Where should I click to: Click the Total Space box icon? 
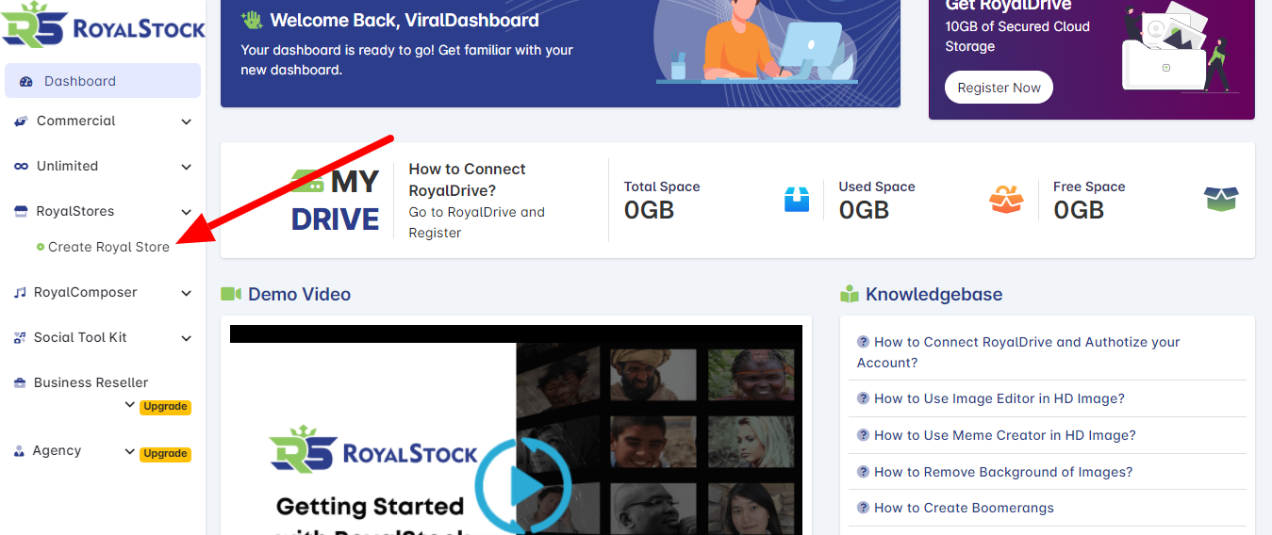[x=797, y=200]
